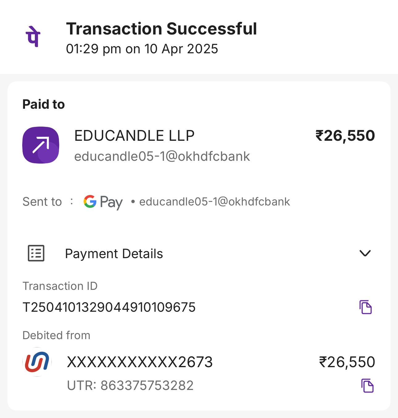
Task: Click the Transaction Successful title
Action: [161, 29]
